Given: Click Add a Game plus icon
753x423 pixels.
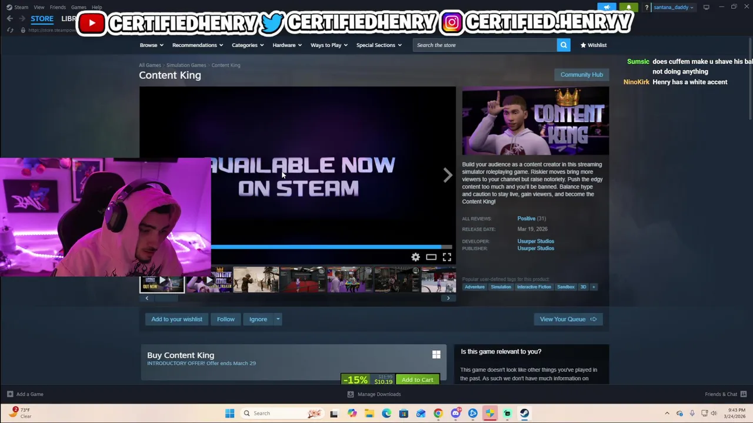Looking at the screenshot, I should (10, 394).
